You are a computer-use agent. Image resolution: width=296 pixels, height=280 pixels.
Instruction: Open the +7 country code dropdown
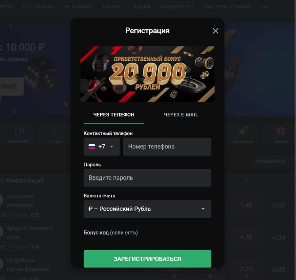[101, 147]
